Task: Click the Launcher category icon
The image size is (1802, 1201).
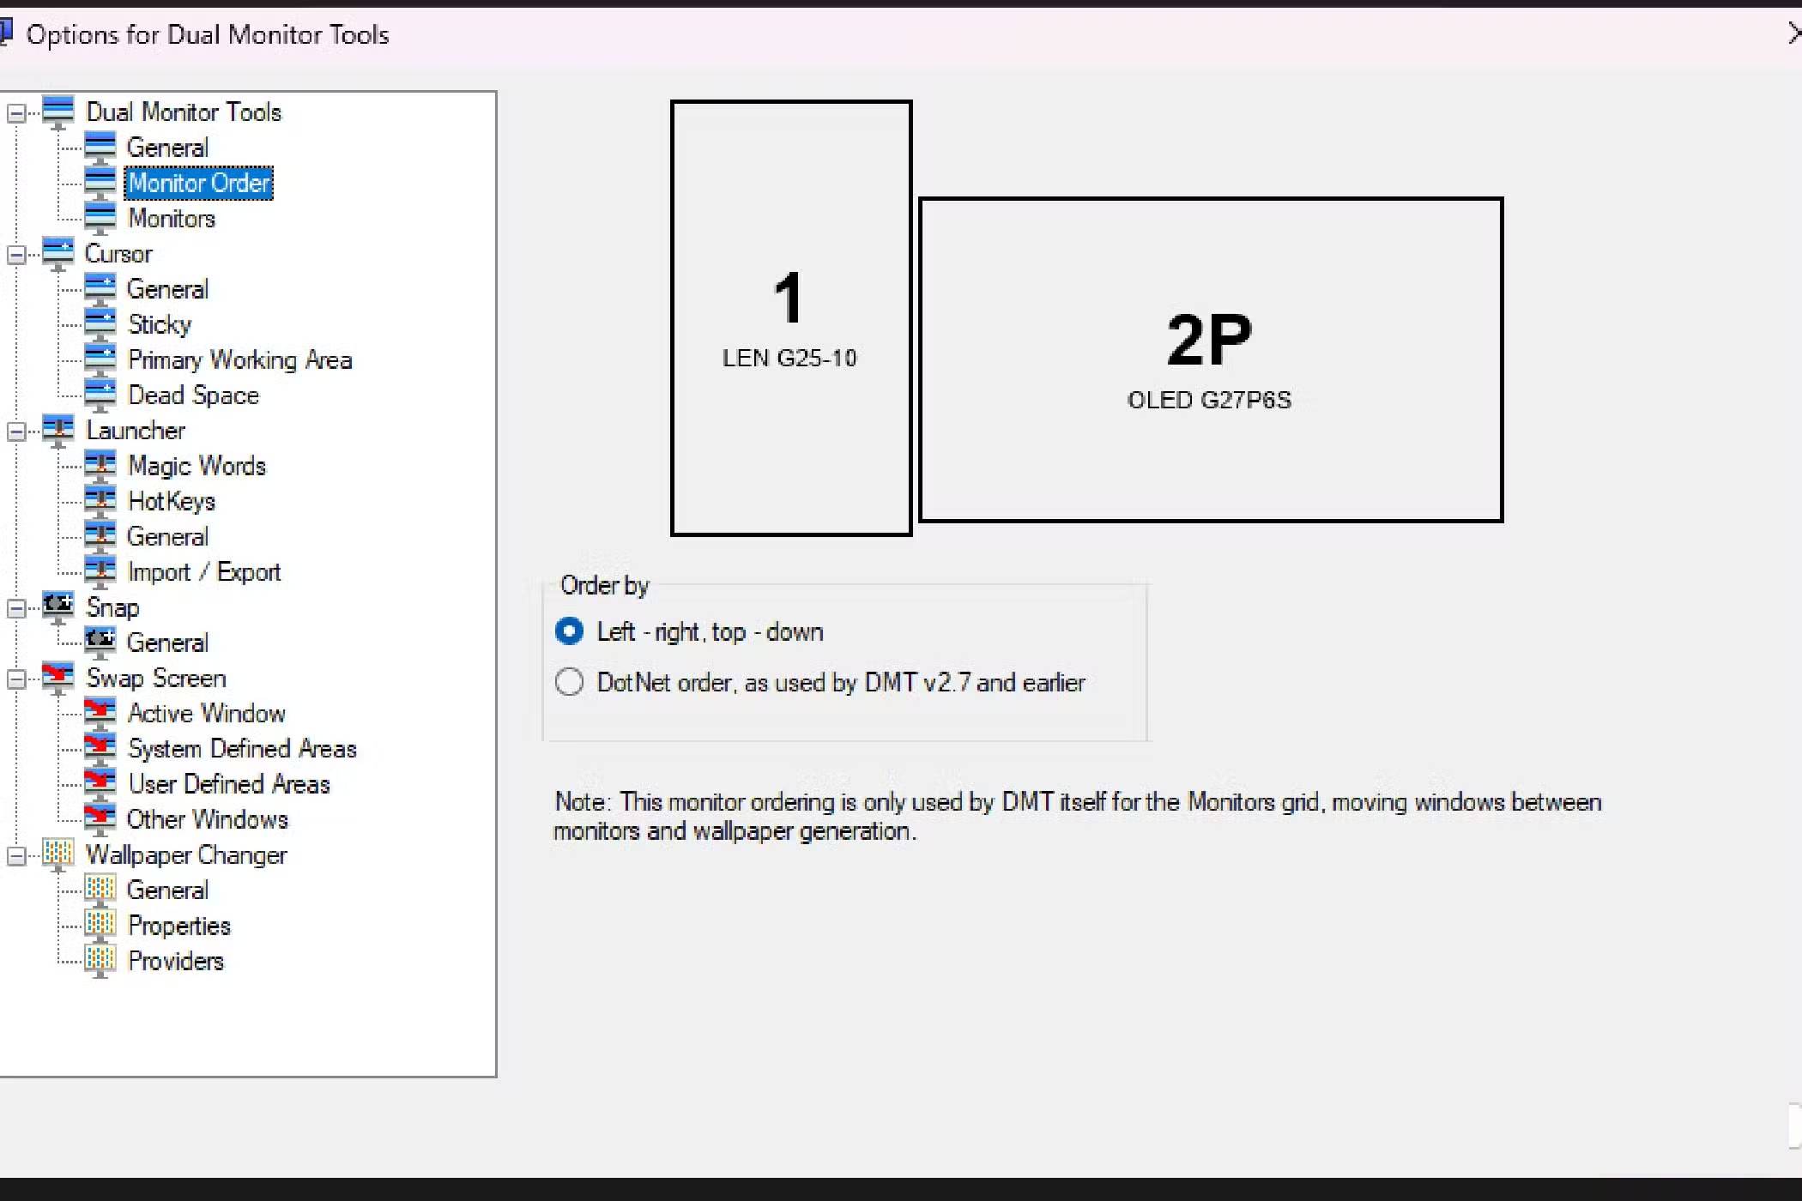Action: point(57,429)
